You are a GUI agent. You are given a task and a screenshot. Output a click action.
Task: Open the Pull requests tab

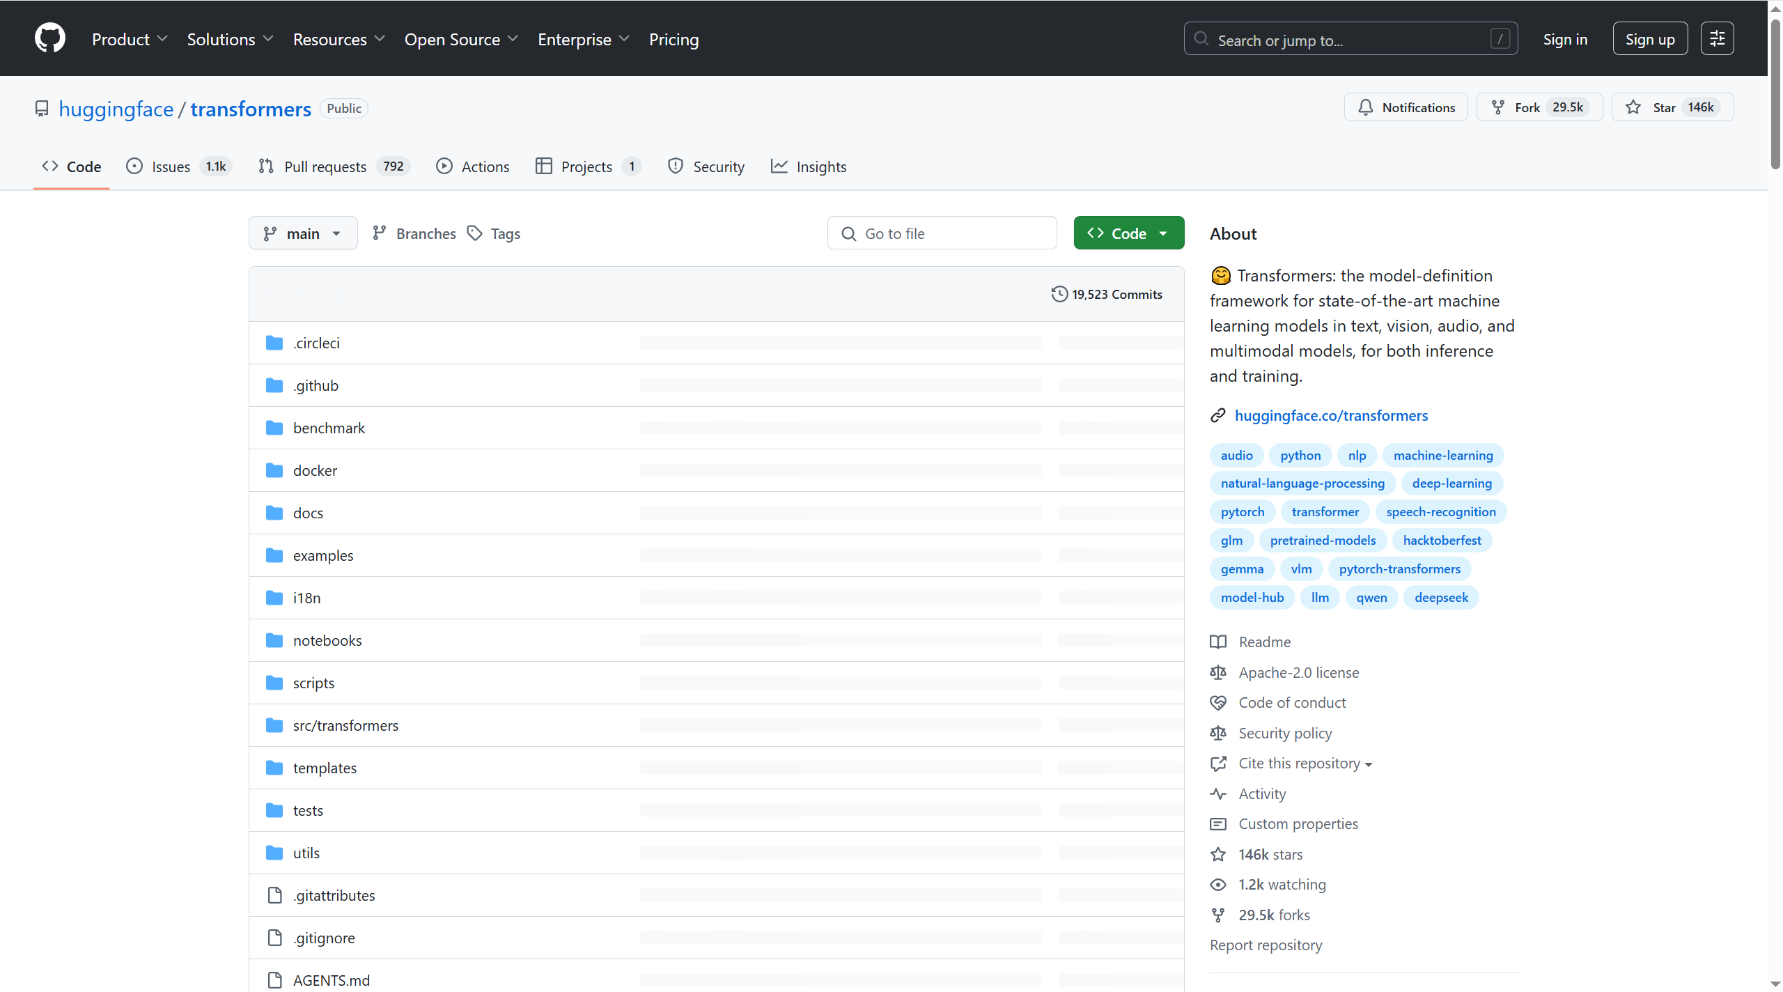click(334, 166)
